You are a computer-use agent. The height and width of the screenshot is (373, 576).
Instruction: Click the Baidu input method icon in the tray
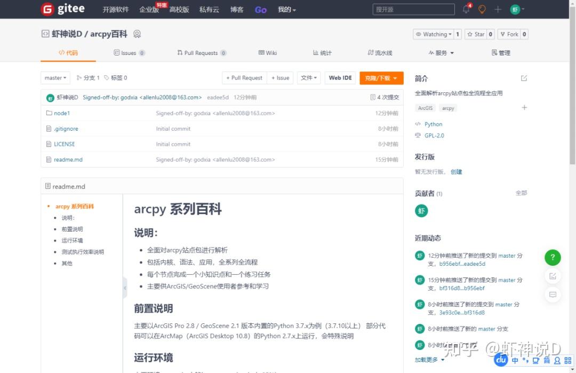click(x=500, y=360)
